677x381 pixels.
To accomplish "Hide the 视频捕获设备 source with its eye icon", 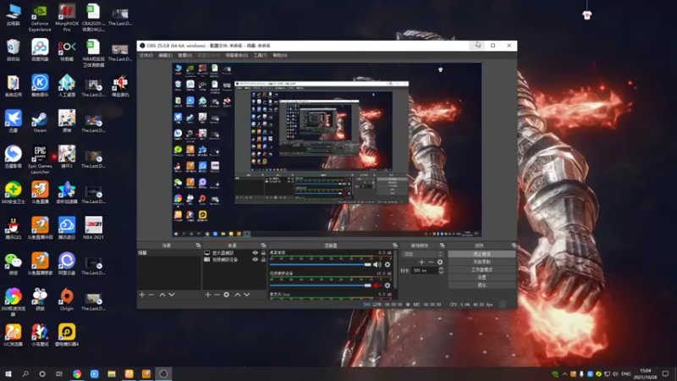I will tap(256, 260).
